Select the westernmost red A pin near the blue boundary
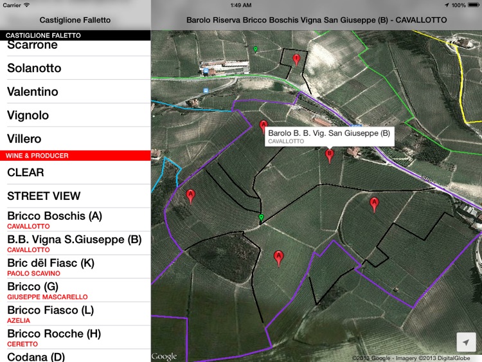 tap(191, 196)
